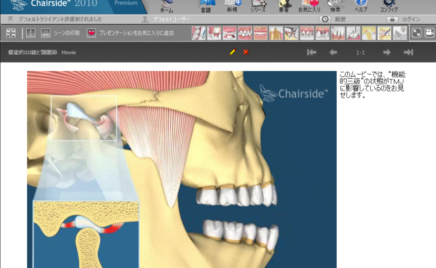Screen dimensions: 436x268
Task: Click the 履歴 history clock icon
Action: [x=325, y=19]
